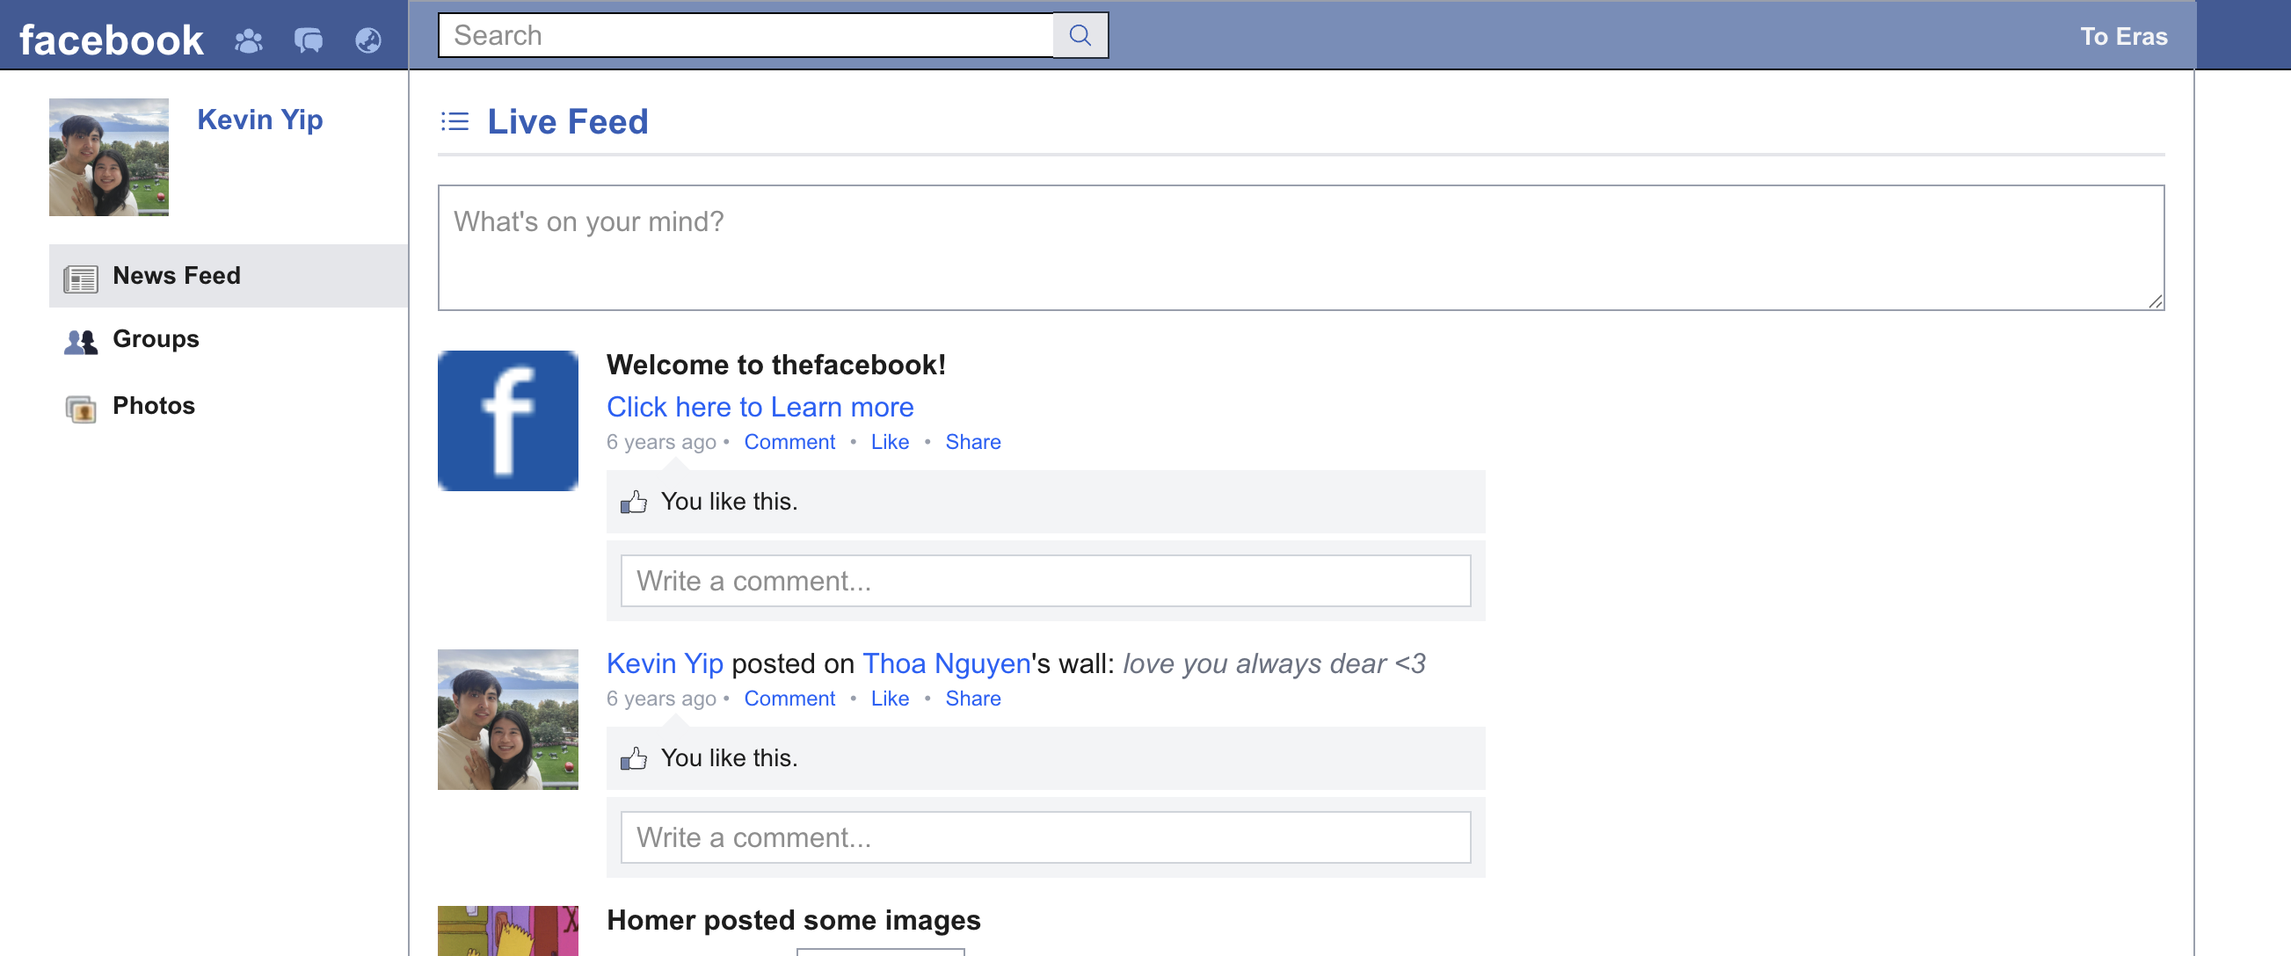Focus the What's on your mind box
This screenshot has height=956, width=2291.
tap(1300, 247)
